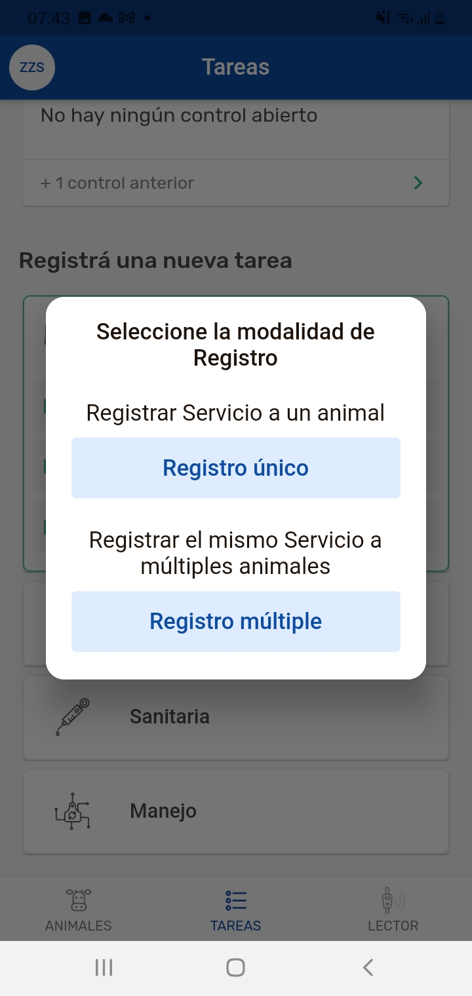
Task: Switch to the LECTOR tab label
Action: click(x=393, y=925)
